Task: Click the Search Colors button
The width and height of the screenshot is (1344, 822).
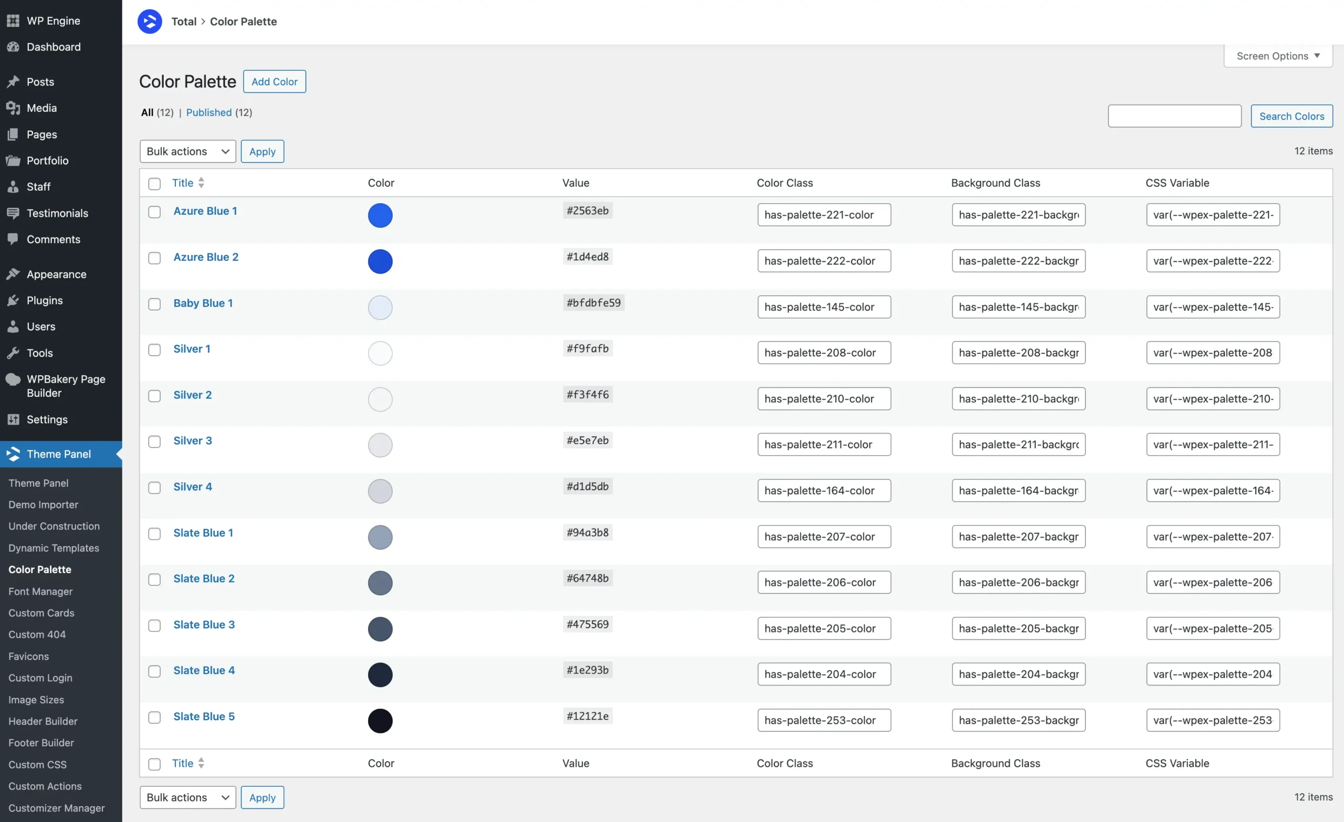Action: pos(1291,115)
